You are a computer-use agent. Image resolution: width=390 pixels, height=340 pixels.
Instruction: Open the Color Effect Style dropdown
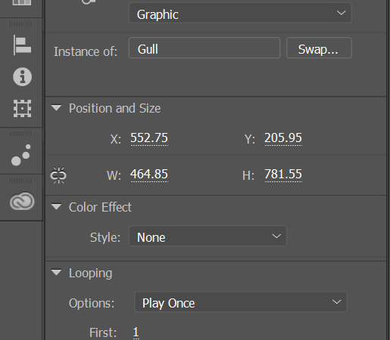click(x=207, y=236)
